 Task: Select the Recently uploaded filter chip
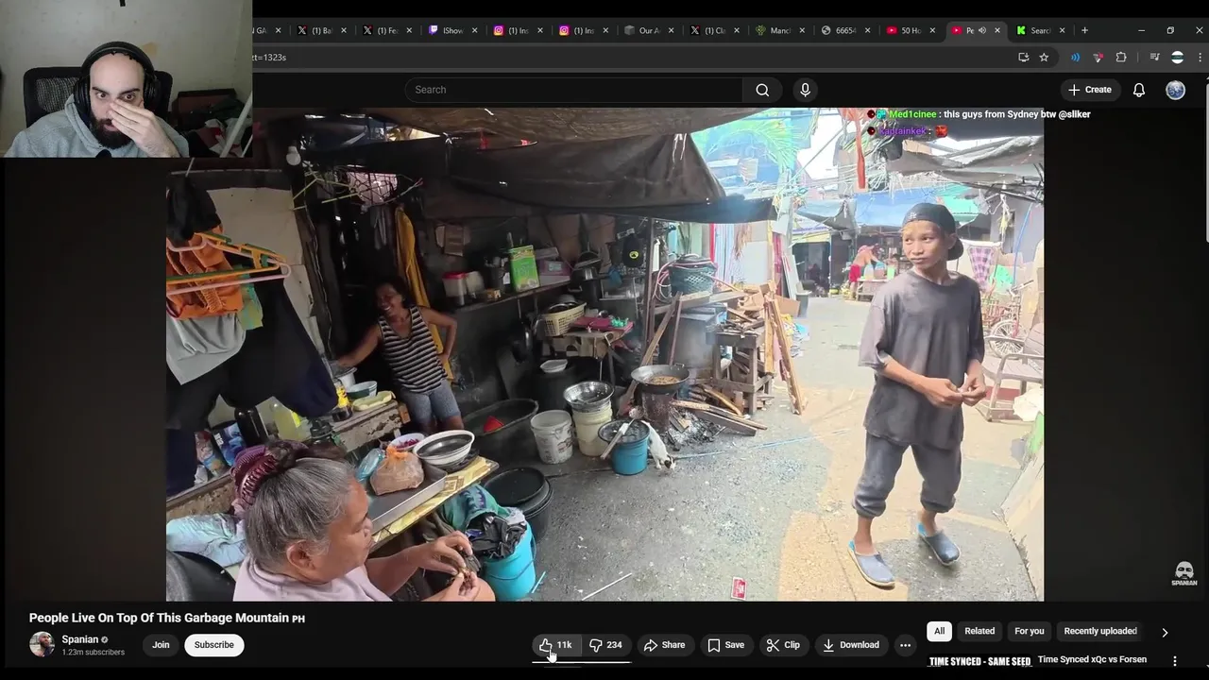click(x=1100, y=631)
